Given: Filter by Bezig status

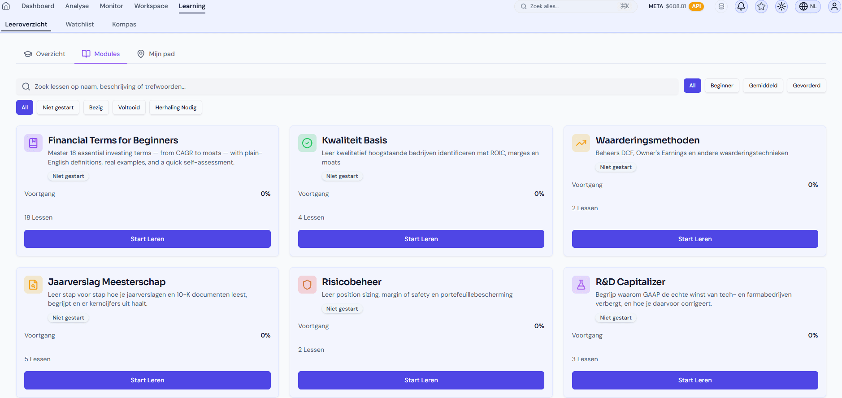Looking at the screenshot, I should pyautogui.click(x=96, y=108).
